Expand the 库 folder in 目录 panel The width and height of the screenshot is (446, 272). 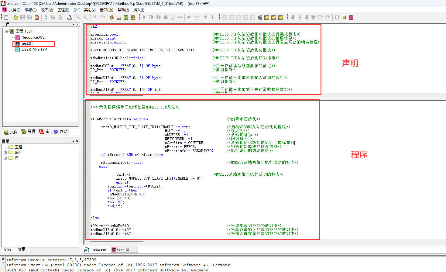pyautogui.click(x=5, y=158)
